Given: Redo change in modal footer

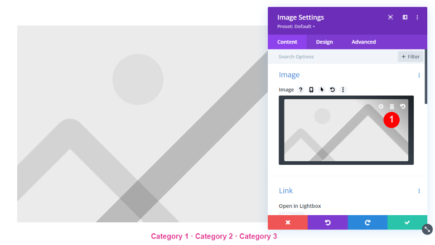Looking at the screenshot, I should [x=367, y=222].
